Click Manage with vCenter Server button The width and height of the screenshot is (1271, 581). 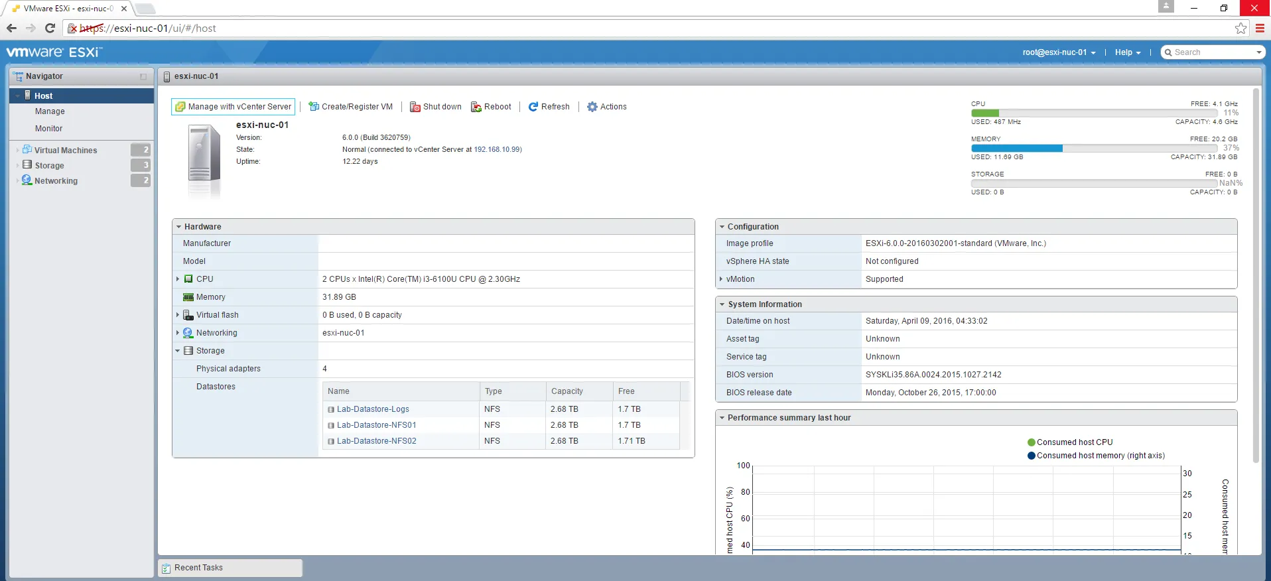coord(233,107)
